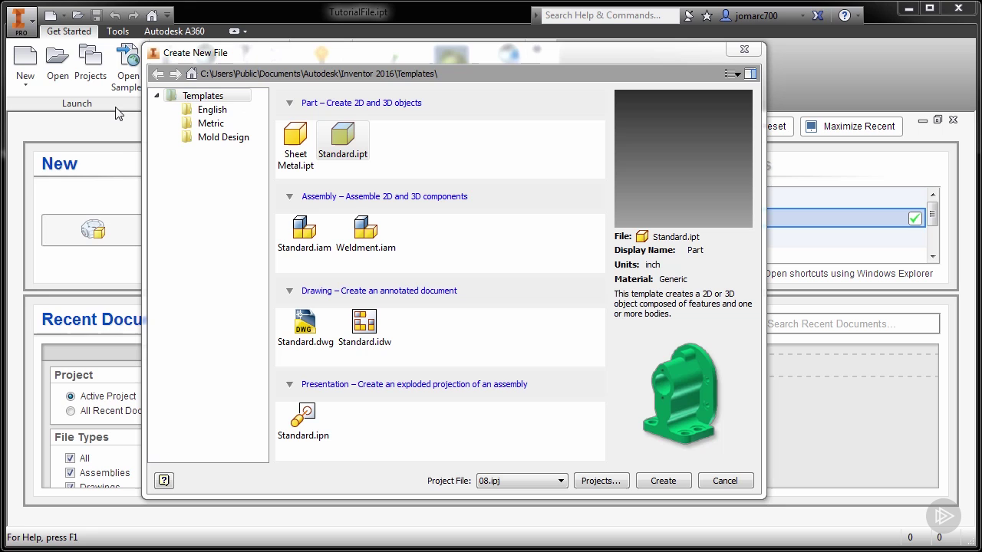The height and width of the screenshot is (552, 982).
Task: Click the green checkmark in the projects list
Action: tap(914, 219)
